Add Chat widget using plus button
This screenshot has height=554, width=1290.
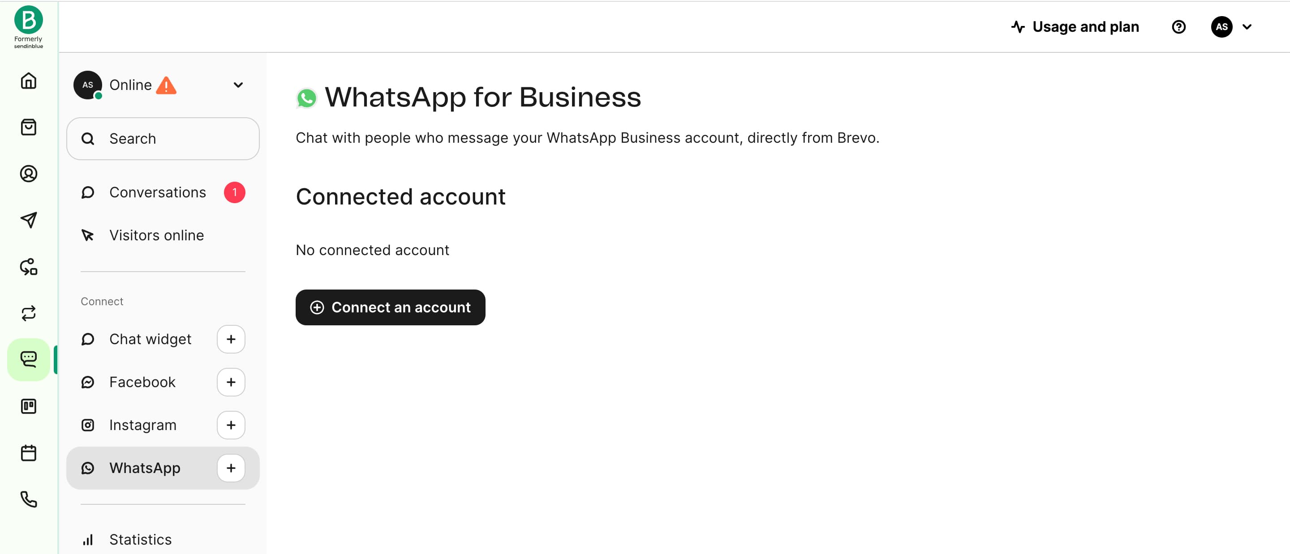click(231, 339)
